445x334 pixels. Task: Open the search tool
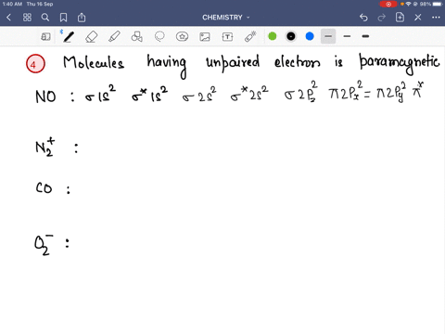point(45,18)
